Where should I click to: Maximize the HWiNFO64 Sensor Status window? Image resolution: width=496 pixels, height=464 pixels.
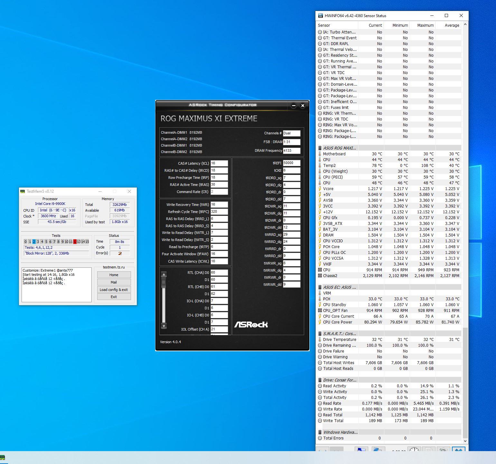click(446, 15)
